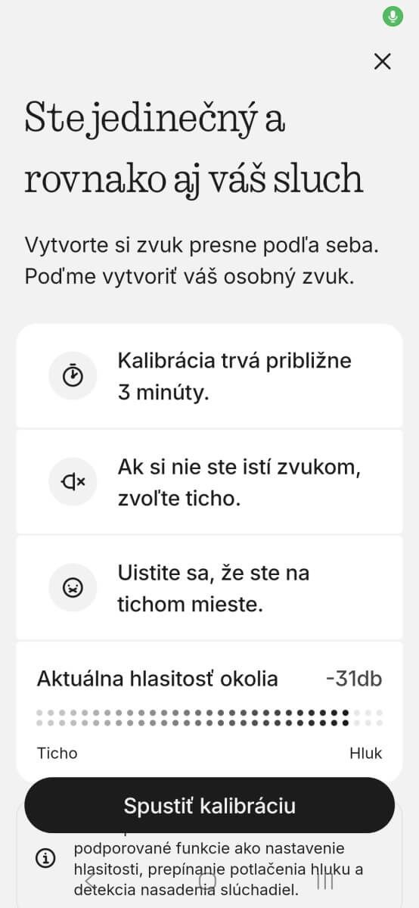
Task: Tap the Android home navigation button
Action: pyautogui.click(x=207, y=881)
